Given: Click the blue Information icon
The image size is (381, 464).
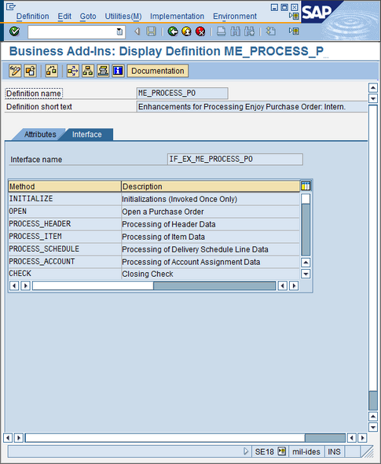Looking at the screenshot, I should pos(118,71).
